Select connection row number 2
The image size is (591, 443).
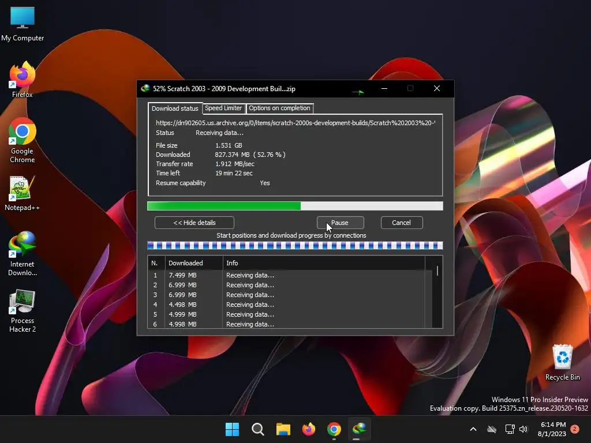coord(290,285)
